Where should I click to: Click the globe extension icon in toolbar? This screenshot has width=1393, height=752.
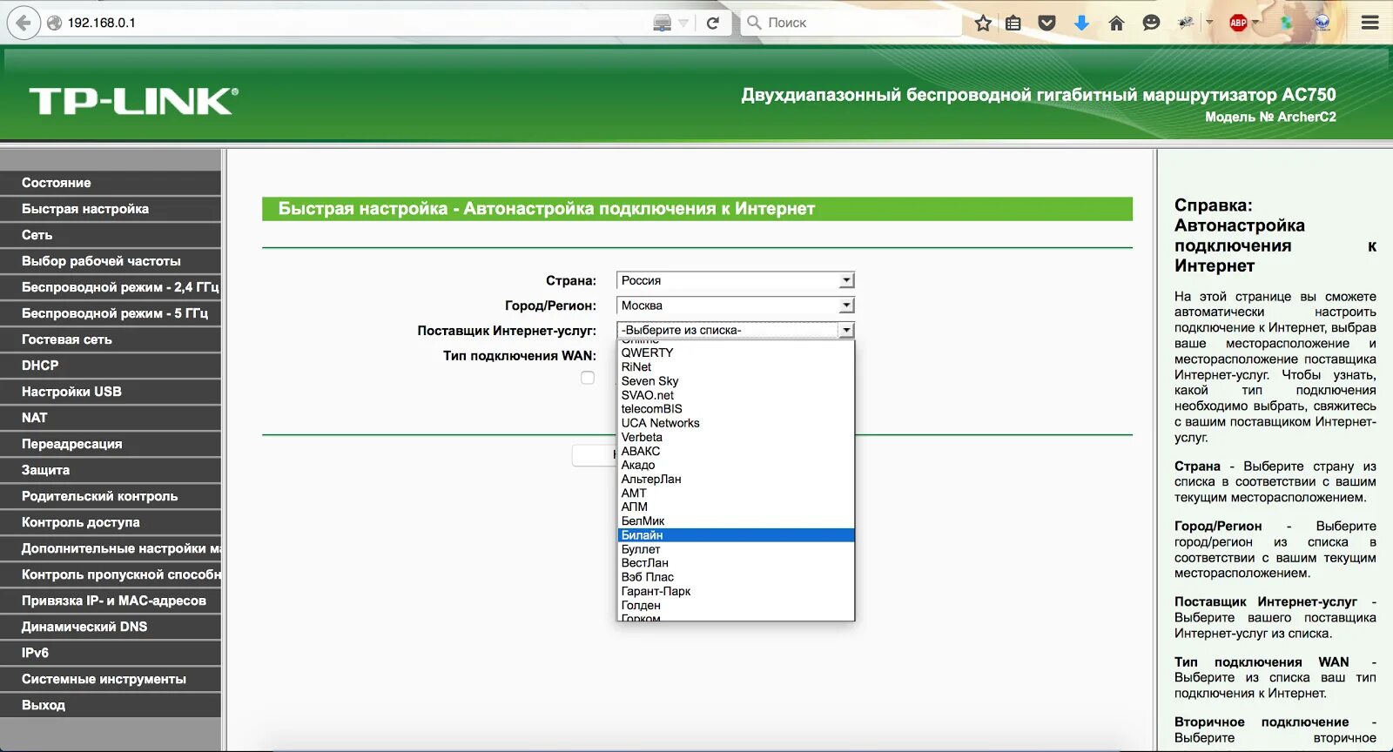[1322, 23]
